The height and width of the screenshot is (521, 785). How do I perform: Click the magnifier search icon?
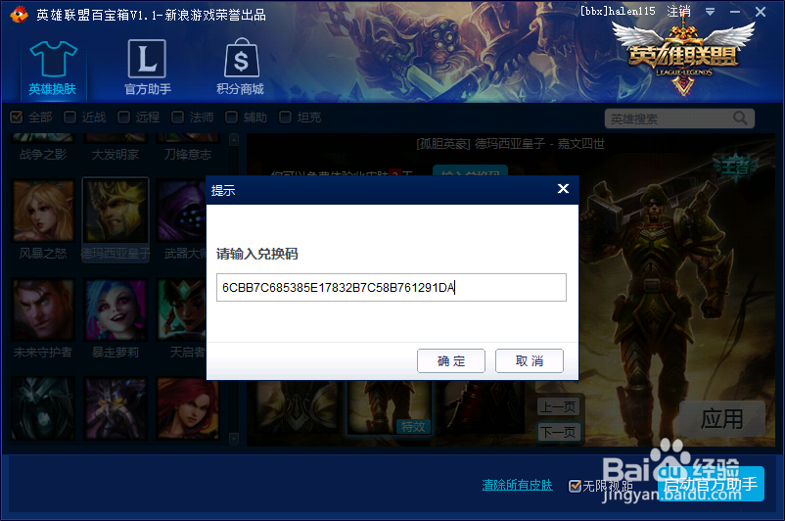point(740,118)
